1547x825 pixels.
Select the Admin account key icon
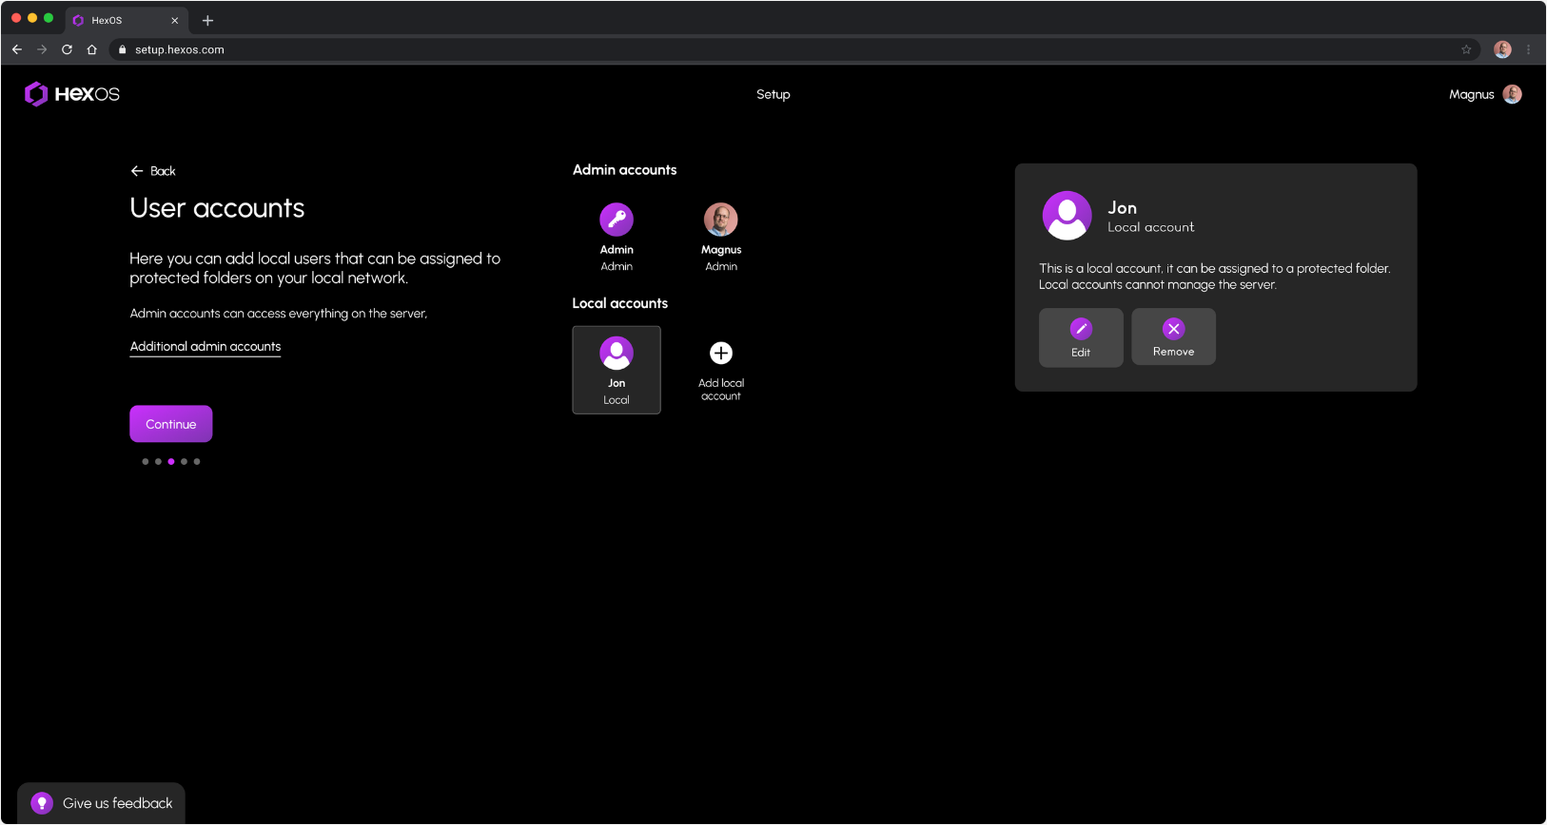(617, 220)
